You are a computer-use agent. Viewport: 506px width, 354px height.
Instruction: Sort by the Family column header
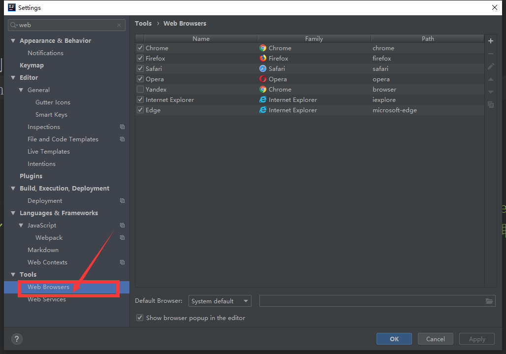click(x=314, y=39)
